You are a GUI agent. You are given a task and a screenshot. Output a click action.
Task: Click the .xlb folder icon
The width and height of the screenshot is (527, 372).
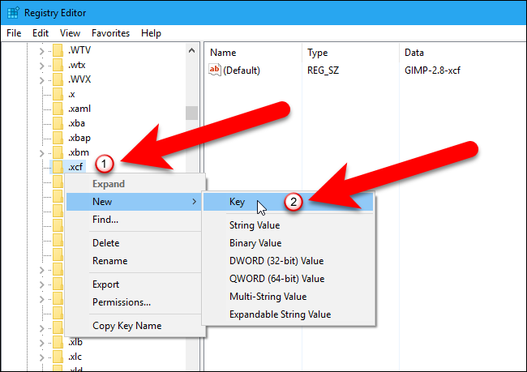[x=58, y=342]
